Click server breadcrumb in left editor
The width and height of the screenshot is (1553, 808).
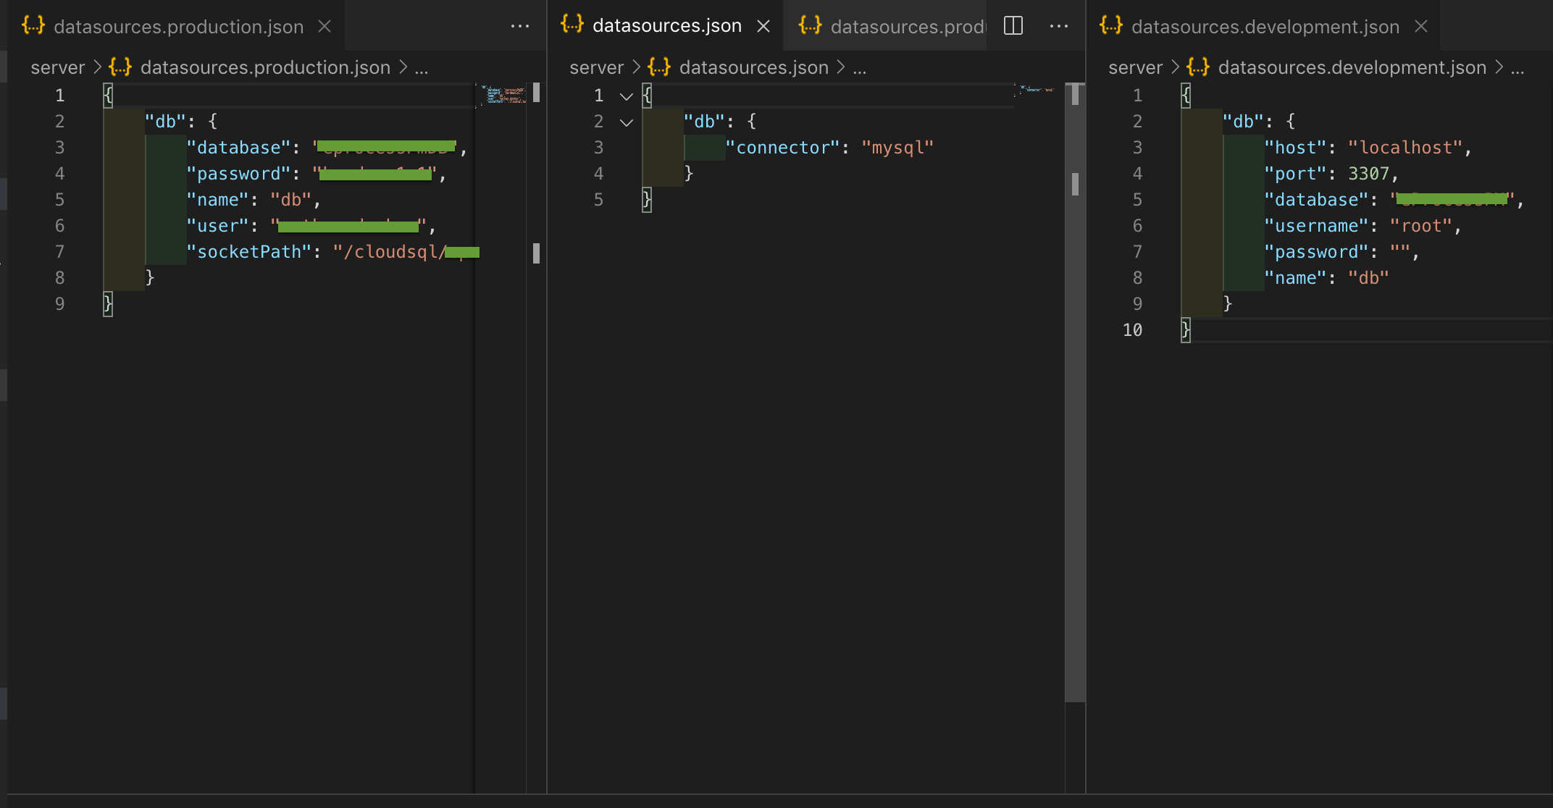tap(58, 68)
